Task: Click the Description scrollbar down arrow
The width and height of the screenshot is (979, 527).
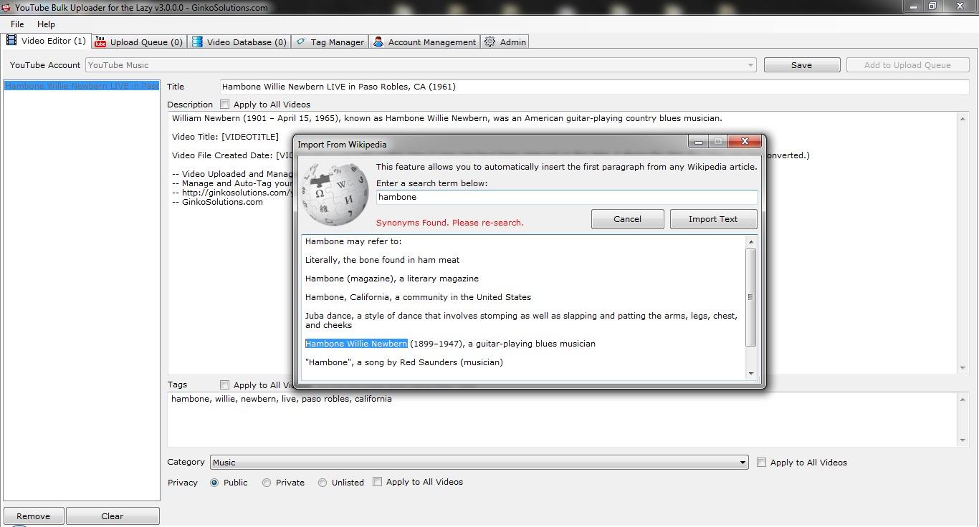Action: (963, 368)
